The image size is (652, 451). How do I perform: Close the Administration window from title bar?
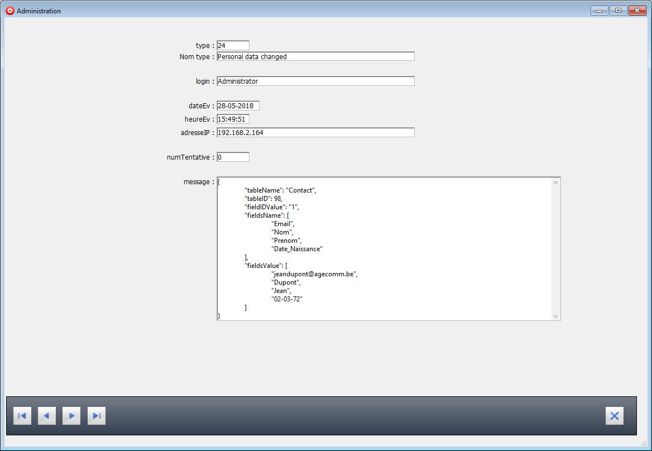point(636,11)
